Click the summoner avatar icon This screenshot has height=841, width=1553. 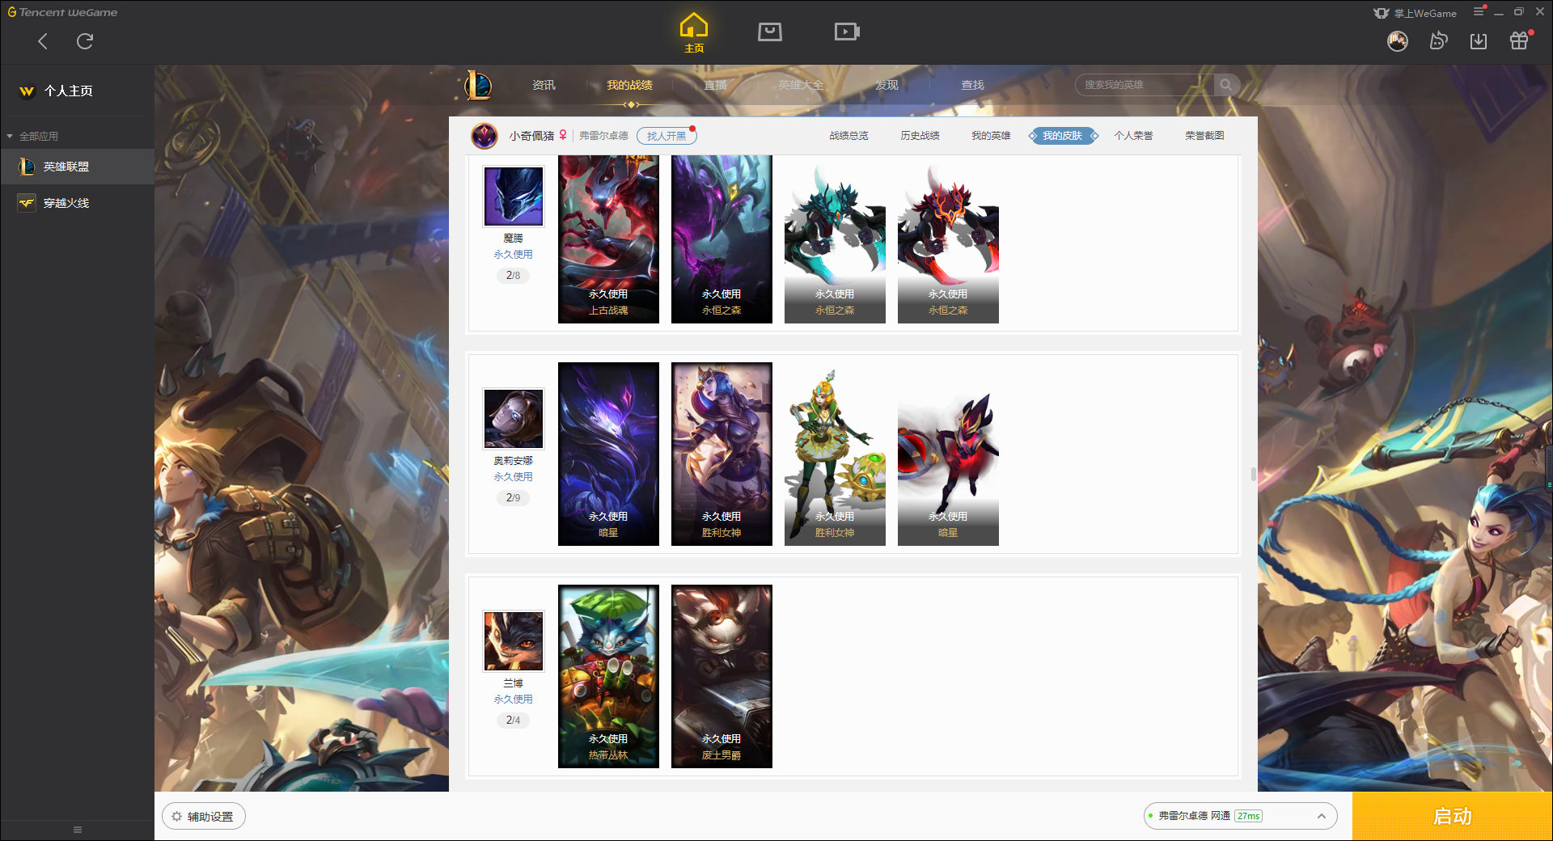[x=485, y=136]
